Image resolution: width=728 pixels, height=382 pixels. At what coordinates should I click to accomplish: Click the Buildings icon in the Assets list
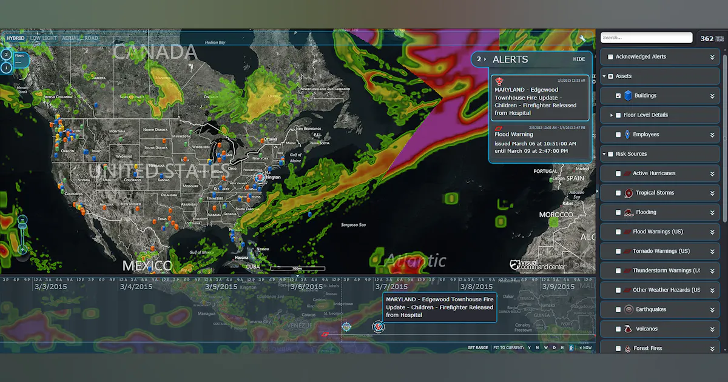point(628,95)
